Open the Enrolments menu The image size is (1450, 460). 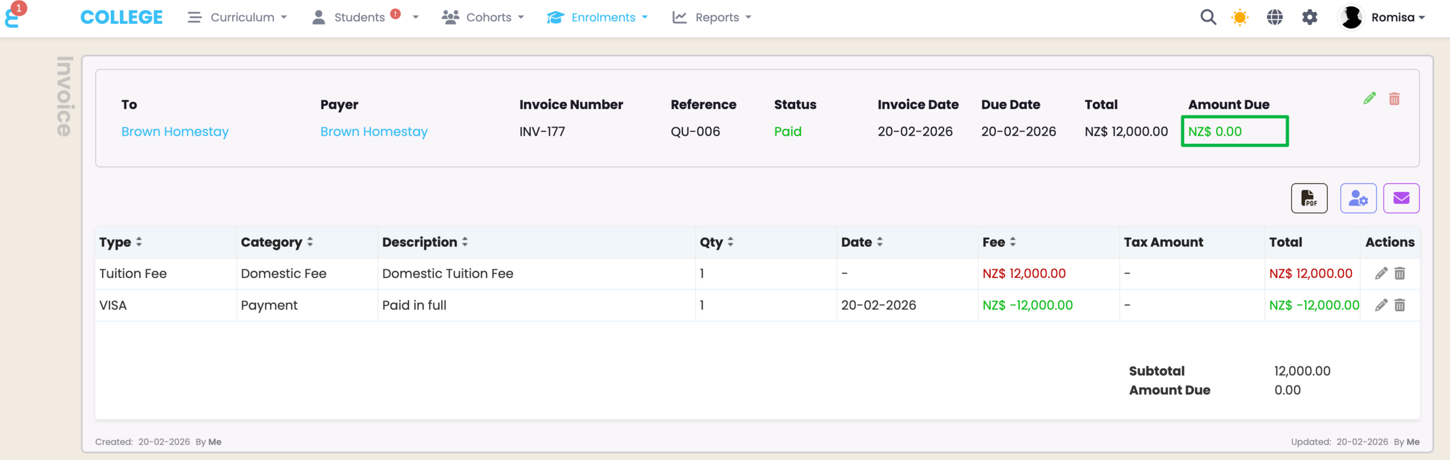tap(598, 18)
